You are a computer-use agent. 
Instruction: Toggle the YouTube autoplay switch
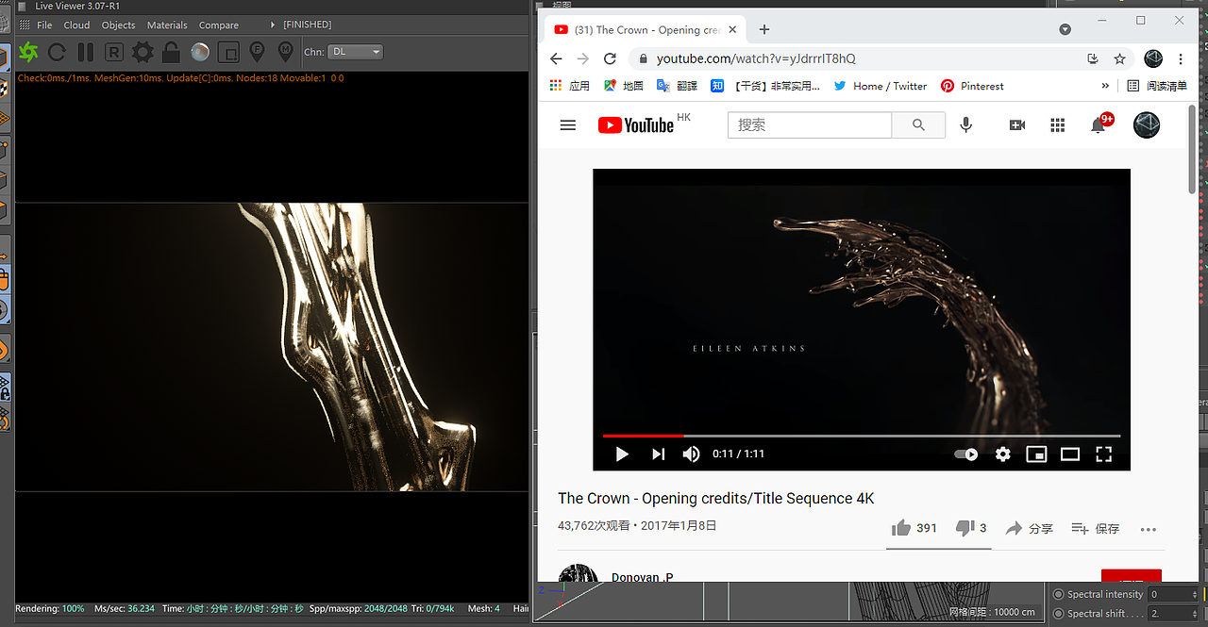[x=966, y=454]
